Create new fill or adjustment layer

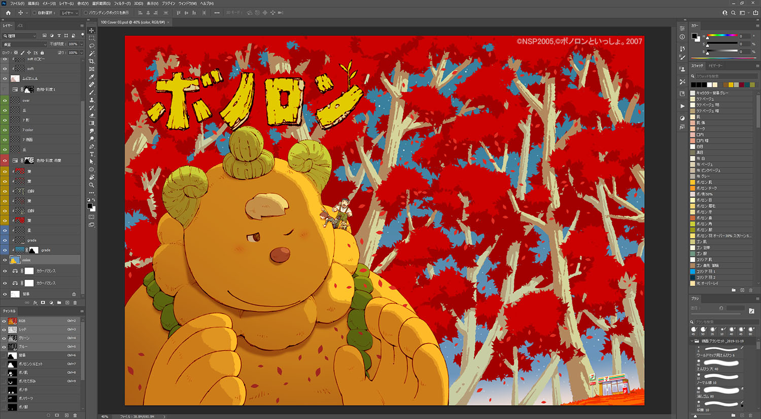(51, 303)
